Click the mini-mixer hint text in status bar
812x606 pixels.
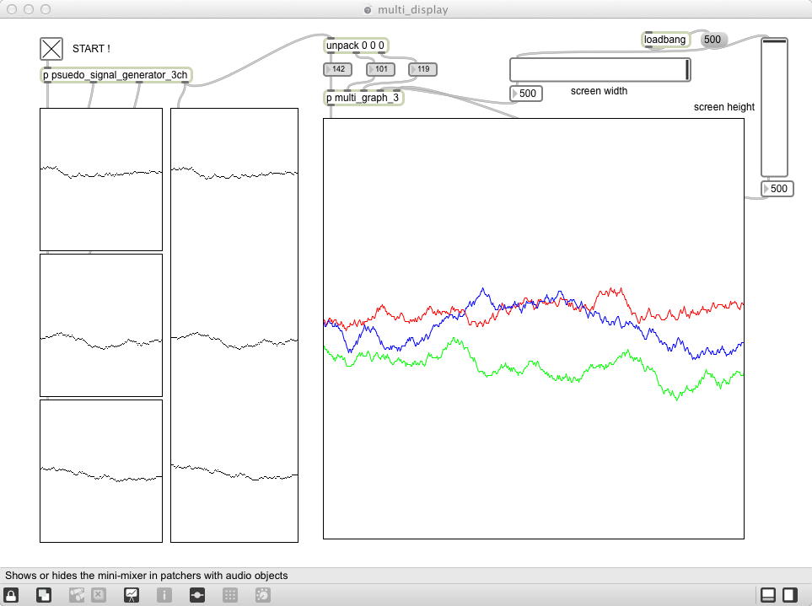click(146, 576)
